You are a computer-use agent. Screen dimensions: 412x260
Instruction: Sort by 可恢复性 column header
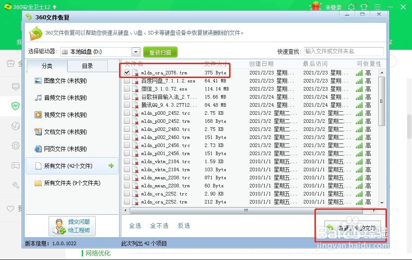point(369,64)
